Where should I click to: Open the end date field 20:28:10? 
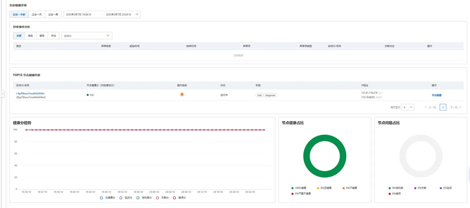118,14
